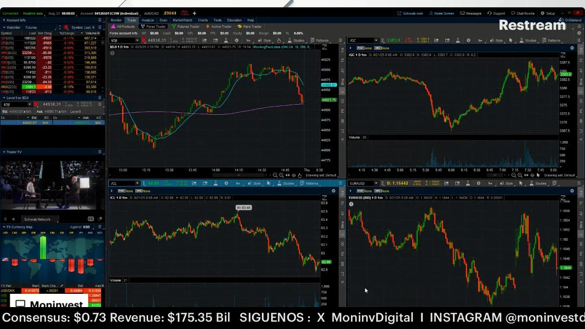585x329 pixels.
Task: Open the /CL order panel gear icon
Action: click(334, 191)
